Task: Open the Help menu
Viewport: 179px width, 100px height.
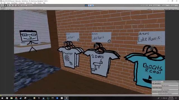Action: pos(44,3)
